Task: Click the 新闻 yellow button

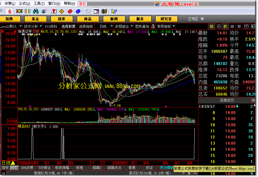Action: click(x=114, y=19)
